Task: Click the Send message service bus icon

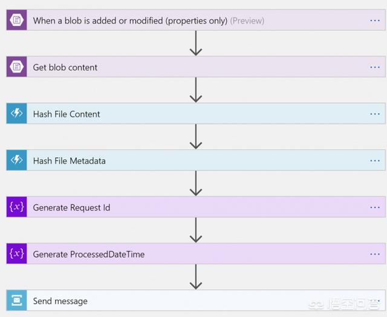Action: point(16,301)
